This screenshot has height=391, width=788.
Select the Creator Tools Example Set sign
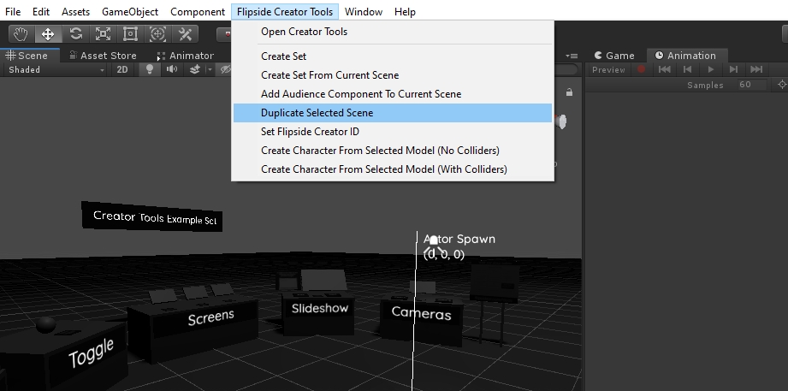(151, 217)
